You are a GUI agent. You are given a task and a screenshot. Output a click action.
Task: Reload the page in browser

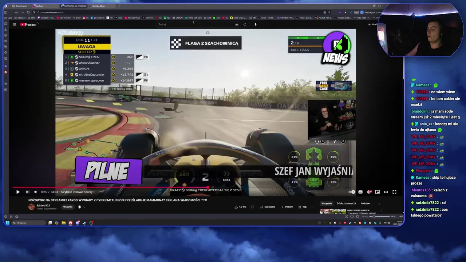click(x=28, y=12)
